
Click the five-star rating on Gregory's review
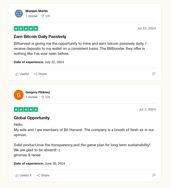pyautogui.click(x=26, y=109)
